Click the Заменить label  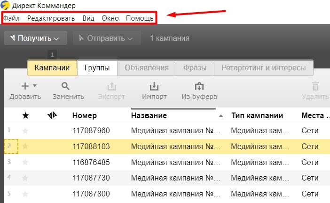[69, 97]
